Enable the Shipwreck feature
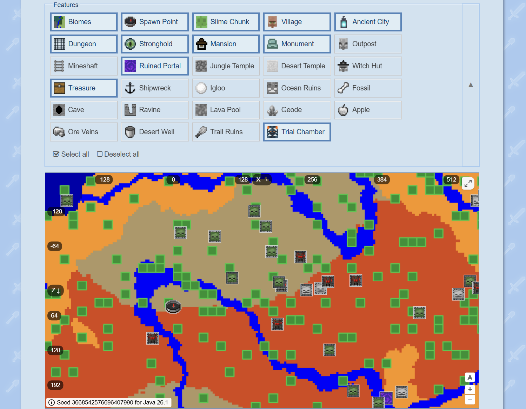Viewport: 526px width, 409px height. click(x=155, y=88)
